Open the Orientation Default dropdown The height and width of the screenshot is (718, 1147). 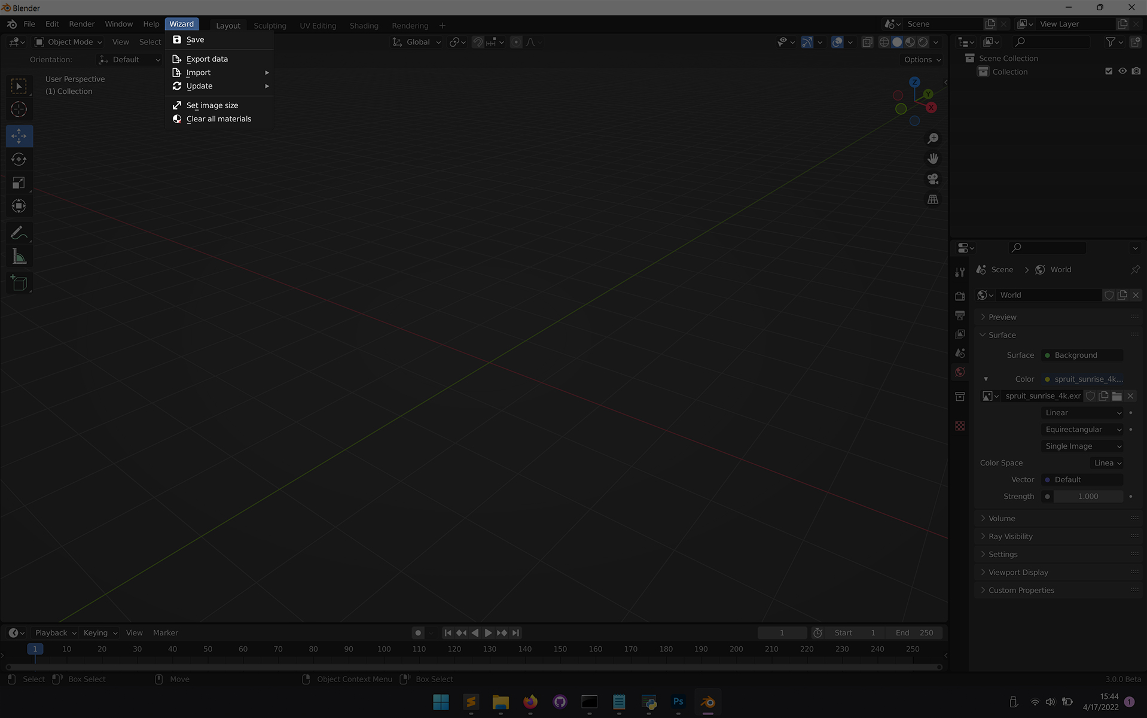pos(129,60)
